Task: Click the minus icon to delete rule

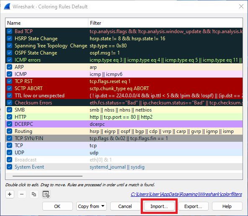Action: click(x=22, y=194)
